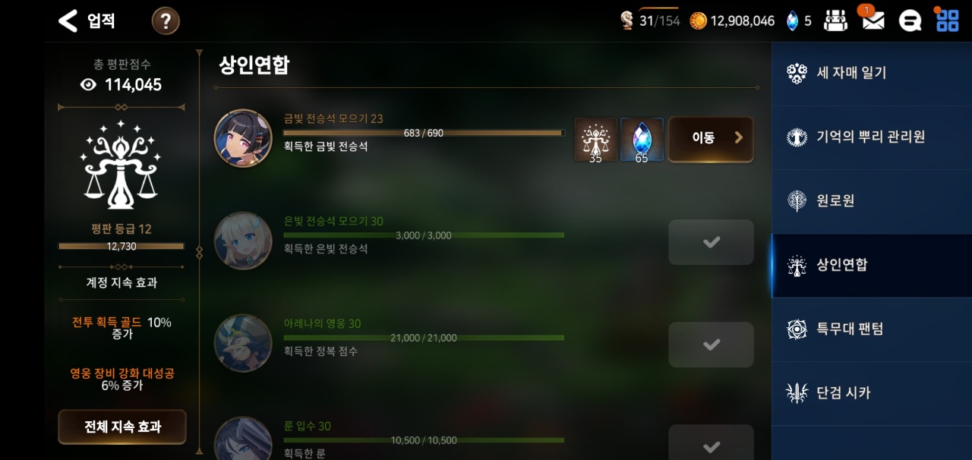Open the chat bubble icon
Image resolution: width=972 pixels, height=460 pixels.
(x=910, y=21)
